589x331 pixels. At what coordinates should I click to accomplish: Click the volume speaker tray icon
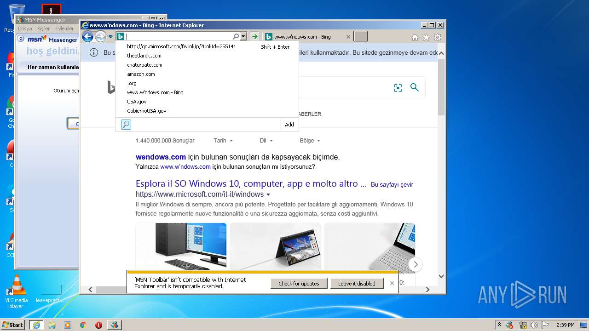click(x=534, y=325)
